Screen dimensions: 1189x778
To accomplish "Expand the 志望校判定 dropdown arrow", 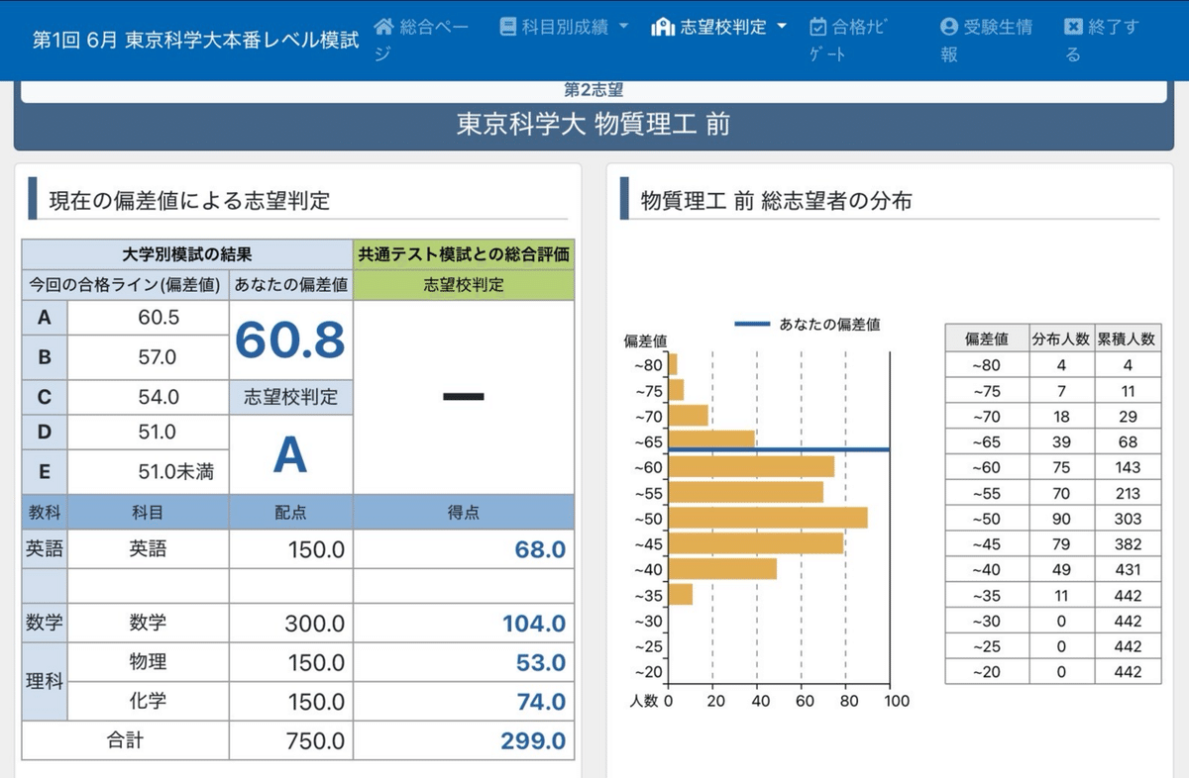I will [782, 27].
